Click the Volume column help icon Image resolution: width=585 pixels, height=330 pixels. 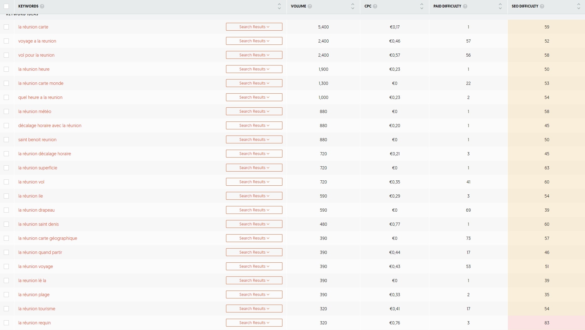tap(310, 6)
